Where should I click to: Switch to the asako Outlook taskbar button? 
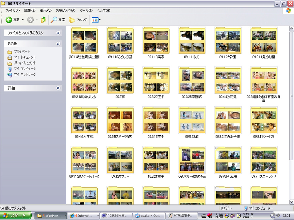click(149, 216)
